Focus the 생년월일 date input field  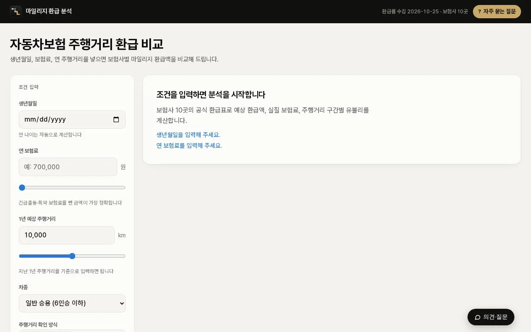click(x=72, y=120)
